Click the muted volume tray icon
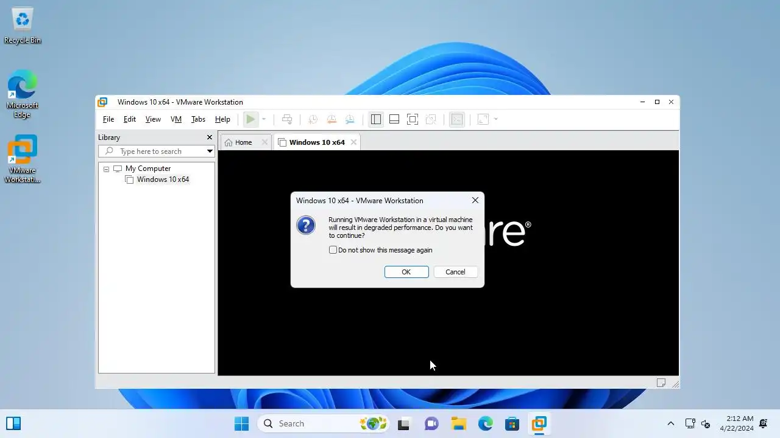This screenshot has height=438, width=780. (x=706, y=423)
